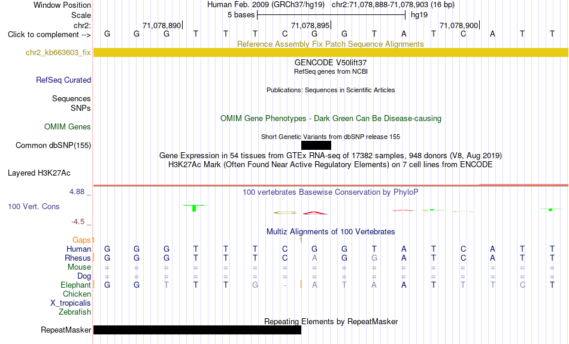The width and height of the screenshot is (569, 344).
Task: Open 'Publications: Sequences in Scientific Articles' title
Action: click(331, 90)
